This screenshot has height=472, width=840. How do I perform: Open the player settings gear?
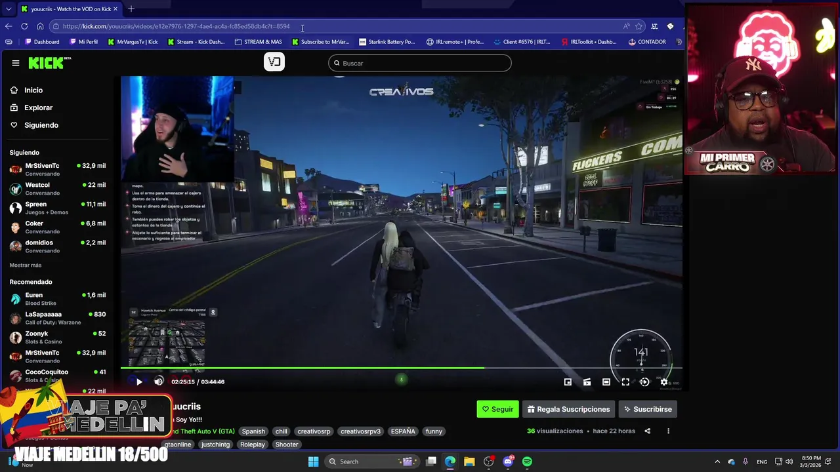click(664, 382)
